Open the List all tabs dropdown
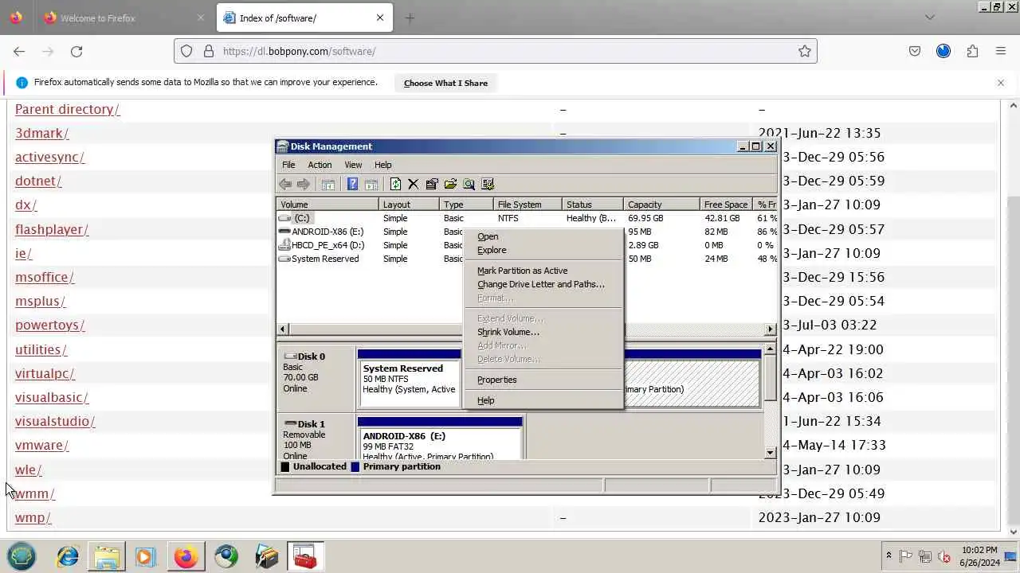This screenshot has height=573, width=1020. [x=929, y=18]
